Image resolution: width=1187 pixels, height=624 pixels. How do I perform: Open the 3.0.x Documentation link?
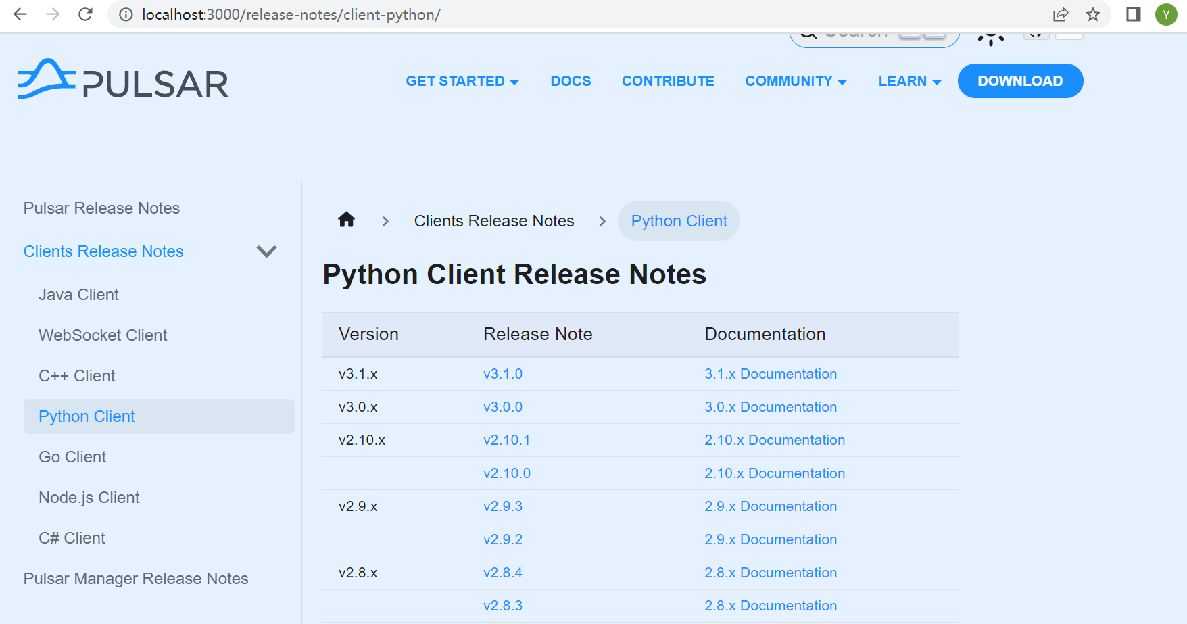pyautogui.click(x=771, y=407)
